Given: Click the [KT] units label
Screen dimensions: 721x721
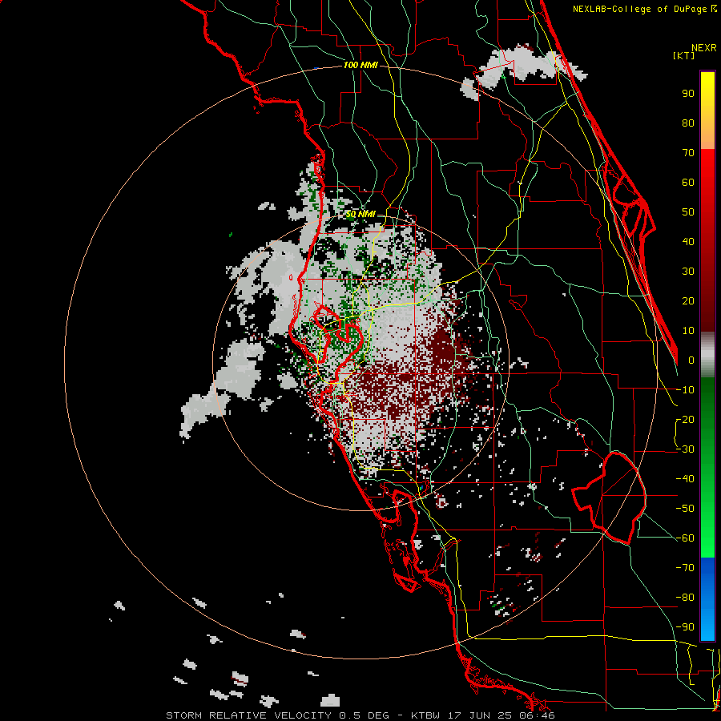Looking at the screenshot, I should tap(684, 55).
